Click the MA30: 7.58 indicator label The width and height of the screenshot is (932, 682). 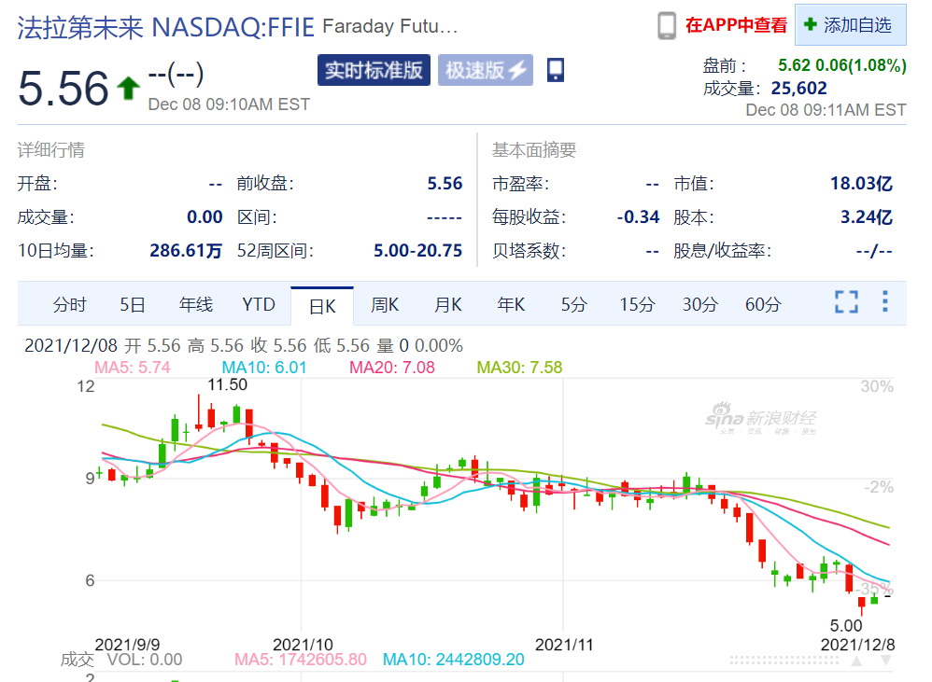[519, 368]
